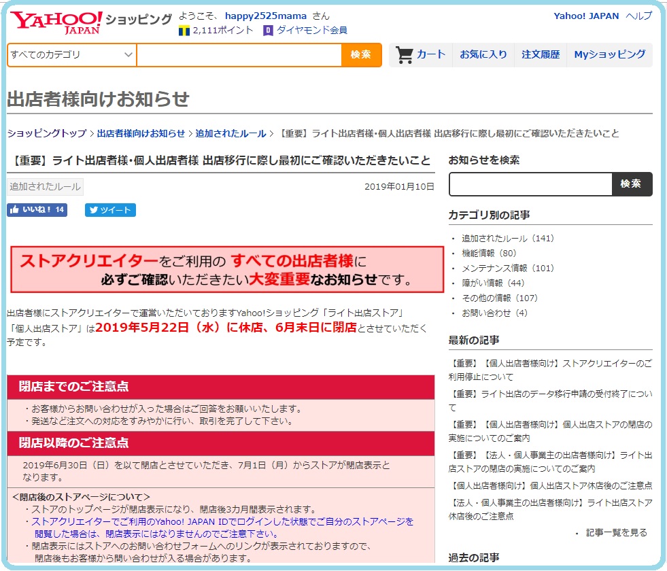Click the ダイヤモンド会員 link
This screenshot has width=667, height=571.
tap(312, 30)
